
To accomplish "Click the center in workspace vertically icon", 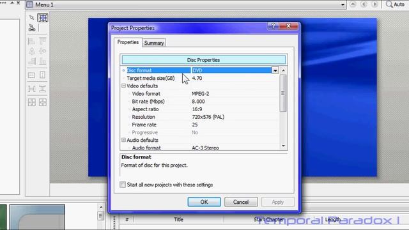I will [43, 102].
